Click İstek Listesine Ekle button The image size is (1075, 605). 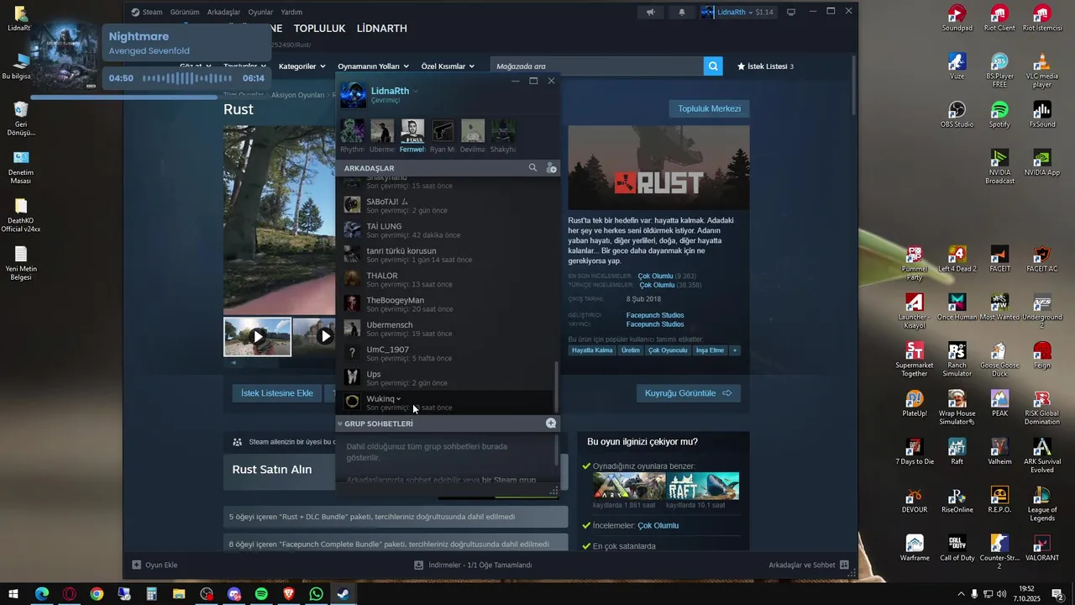click(x=277, y=393)
